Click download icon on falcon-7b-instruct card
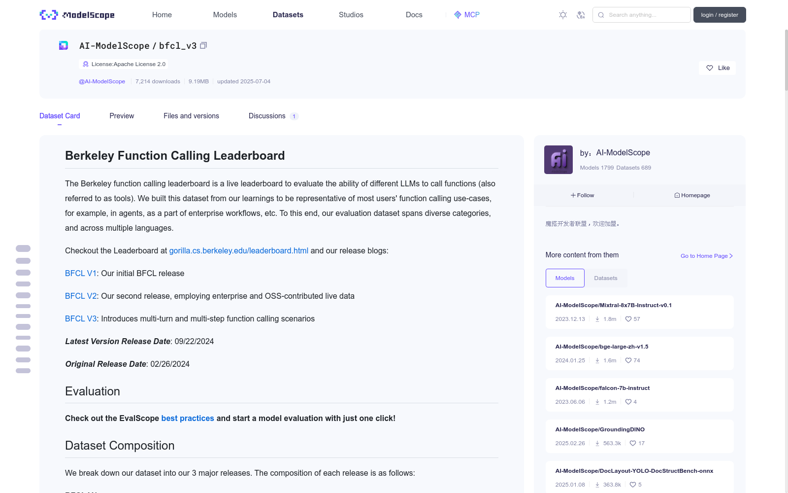Image resolution: width=788 pixels, height=493 pixels. pyautogui.click(x=597, y=402)
